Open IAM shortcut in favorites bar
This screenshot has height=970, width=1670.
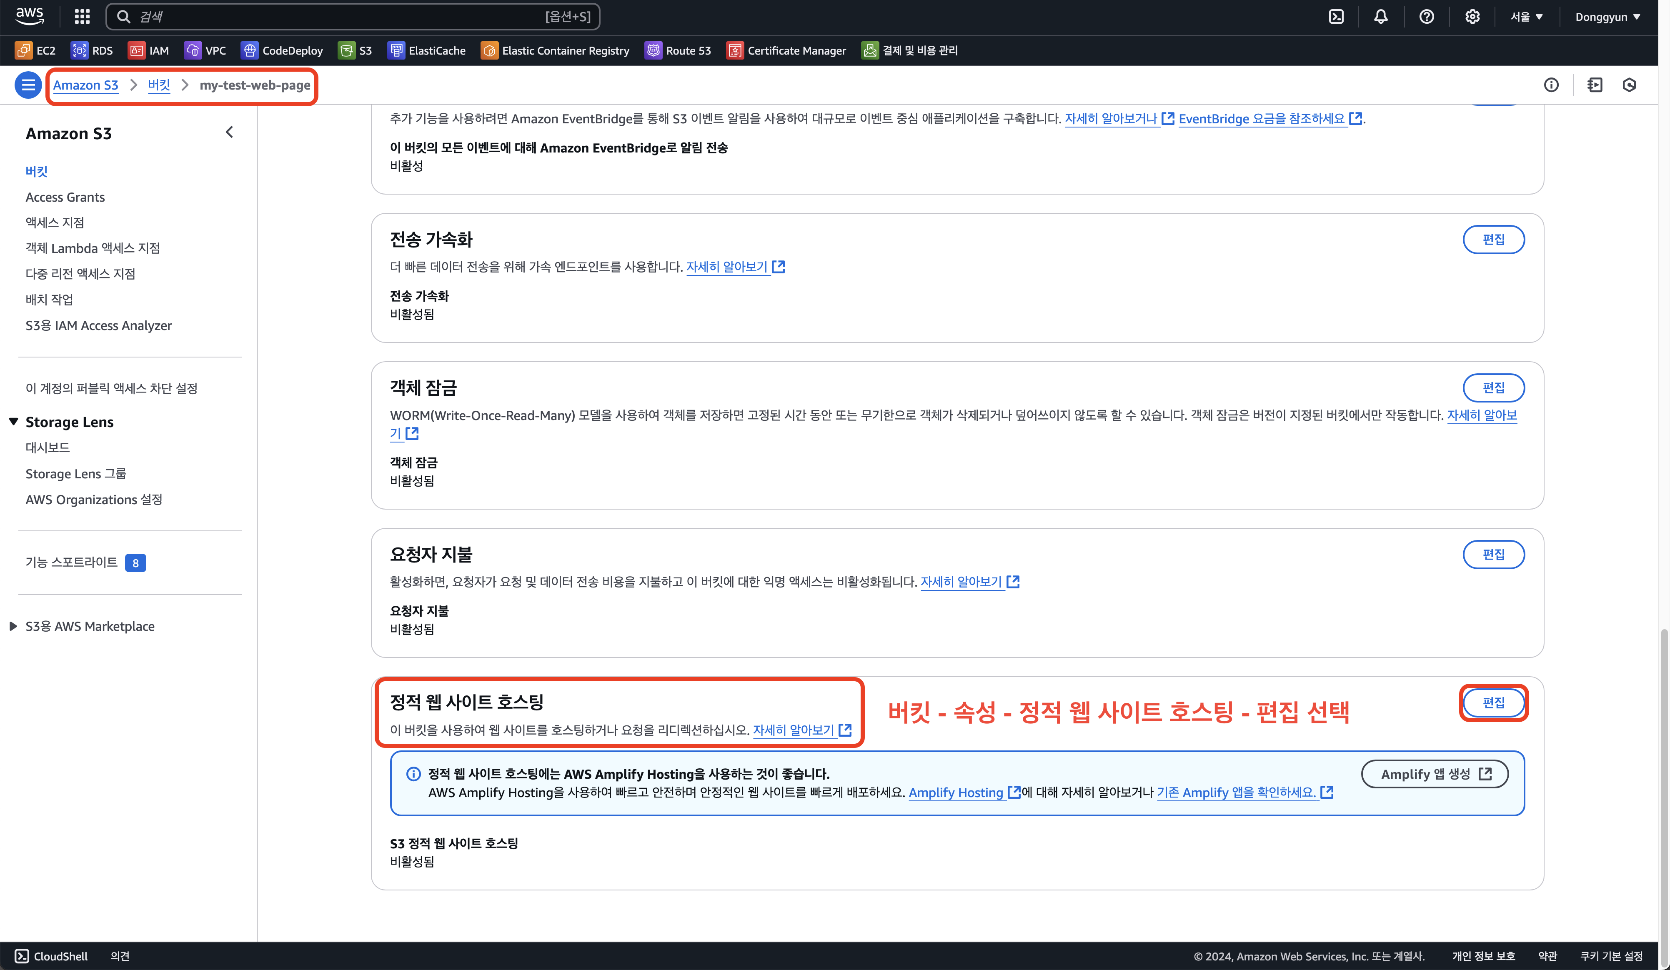click(148, 50)
